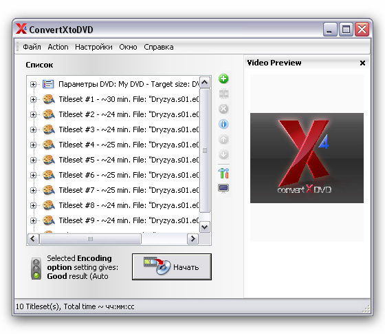Image resolution: width=385 pixels, height=334 pixels.
Task: Open the Action menu
Action: pos(58,47)
